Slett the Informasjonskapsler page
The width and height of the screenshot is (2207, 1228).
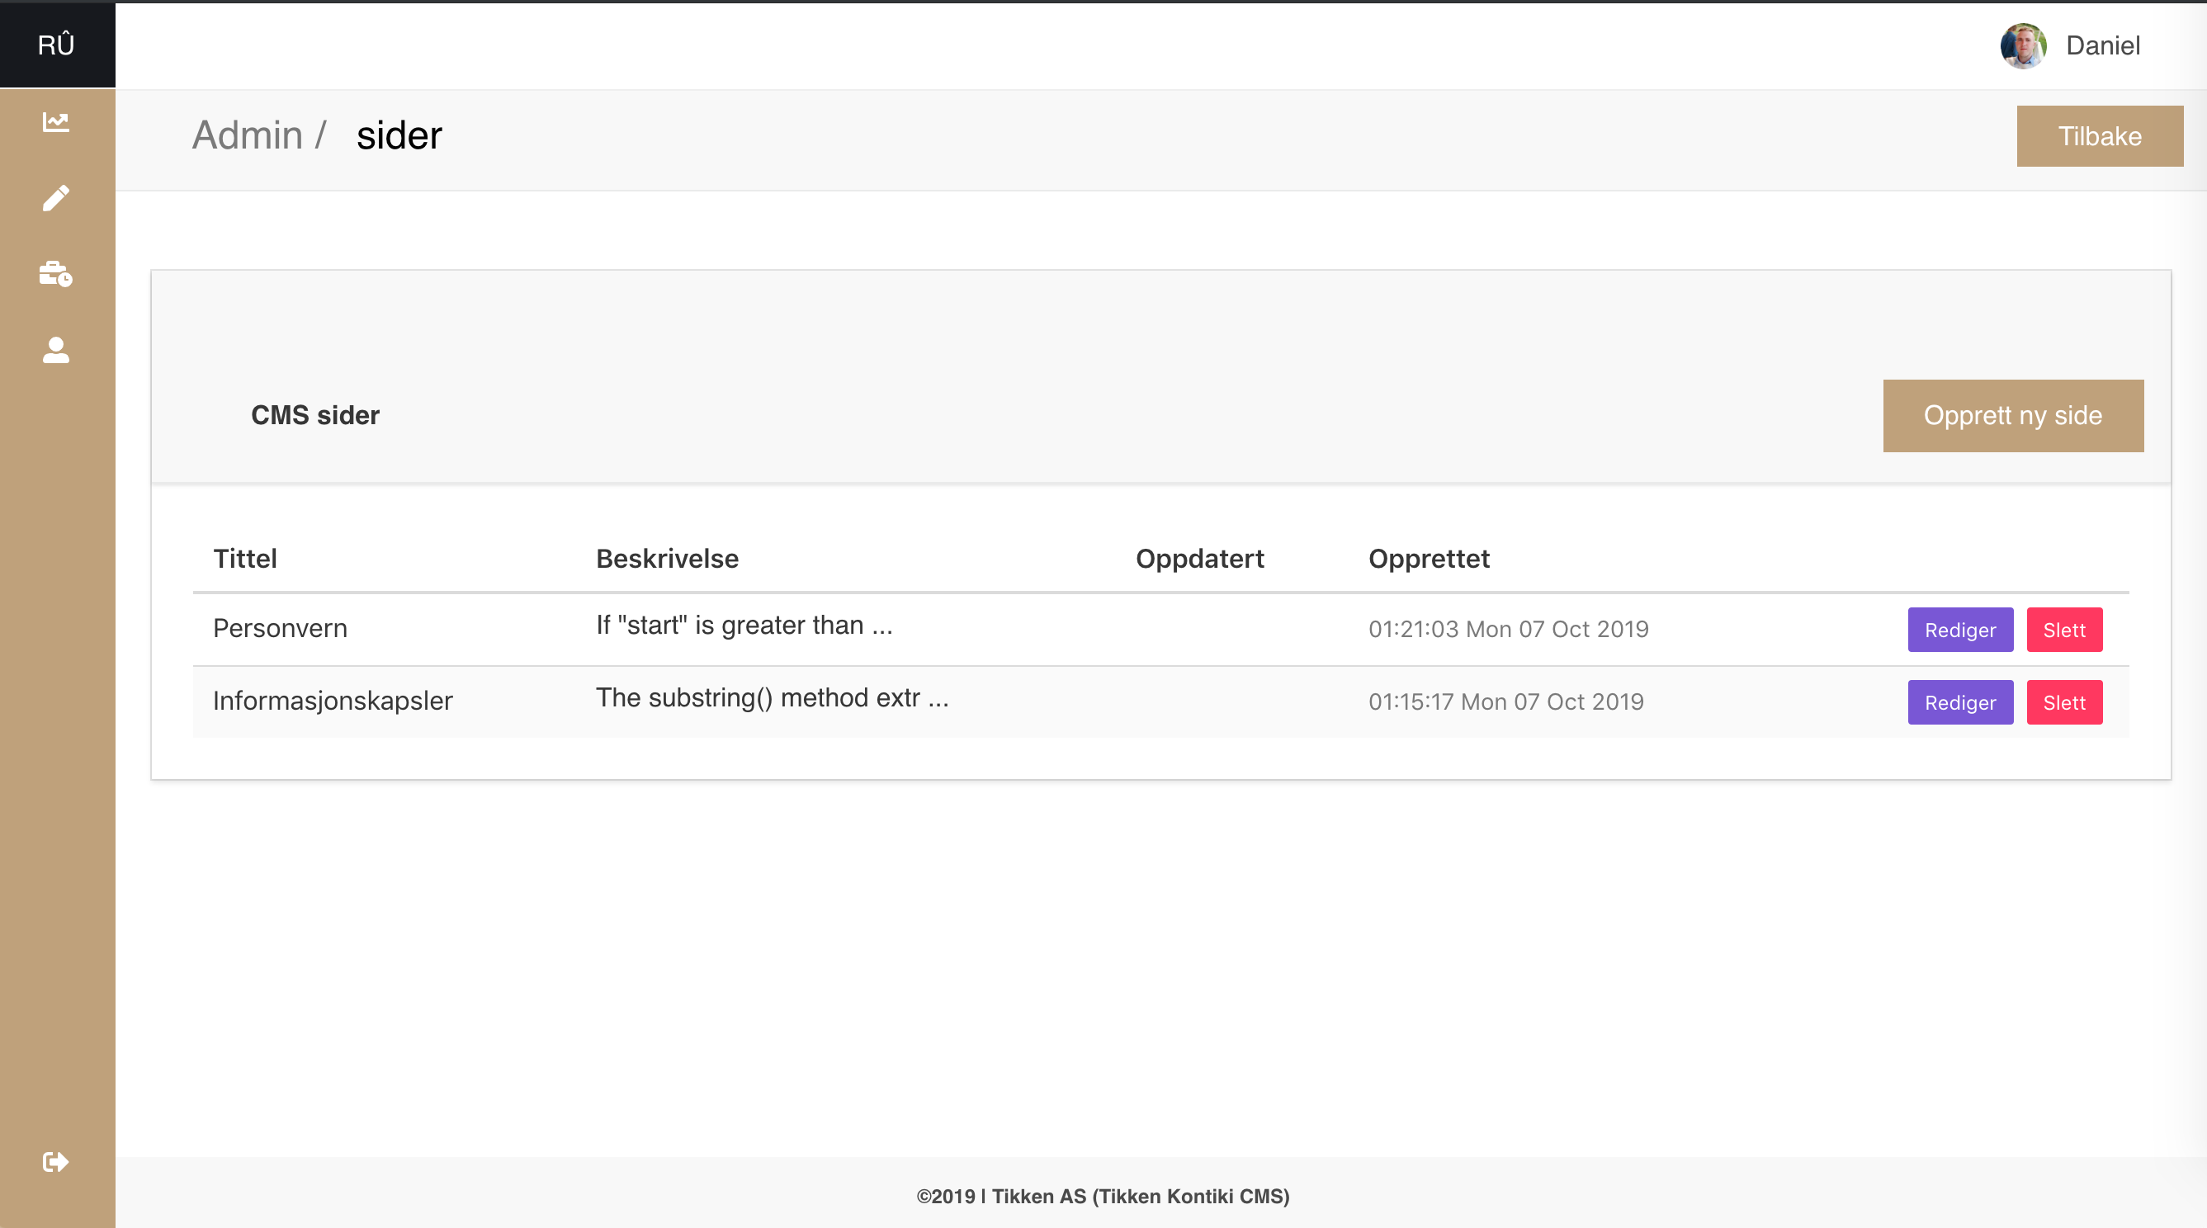pos(2065,701)
